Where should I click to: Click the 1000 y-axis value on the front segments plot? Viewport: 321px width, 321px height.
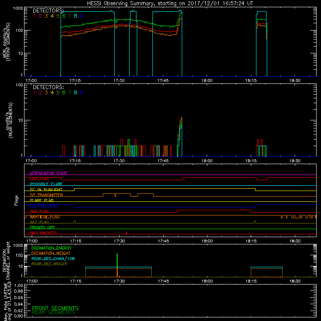coord(18,8)
